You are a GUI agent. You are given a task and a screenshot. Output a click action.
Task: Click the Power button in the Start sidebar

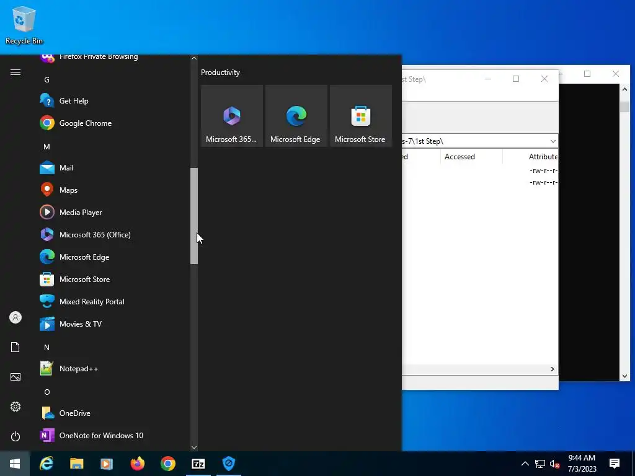click(x=16, y=436)
